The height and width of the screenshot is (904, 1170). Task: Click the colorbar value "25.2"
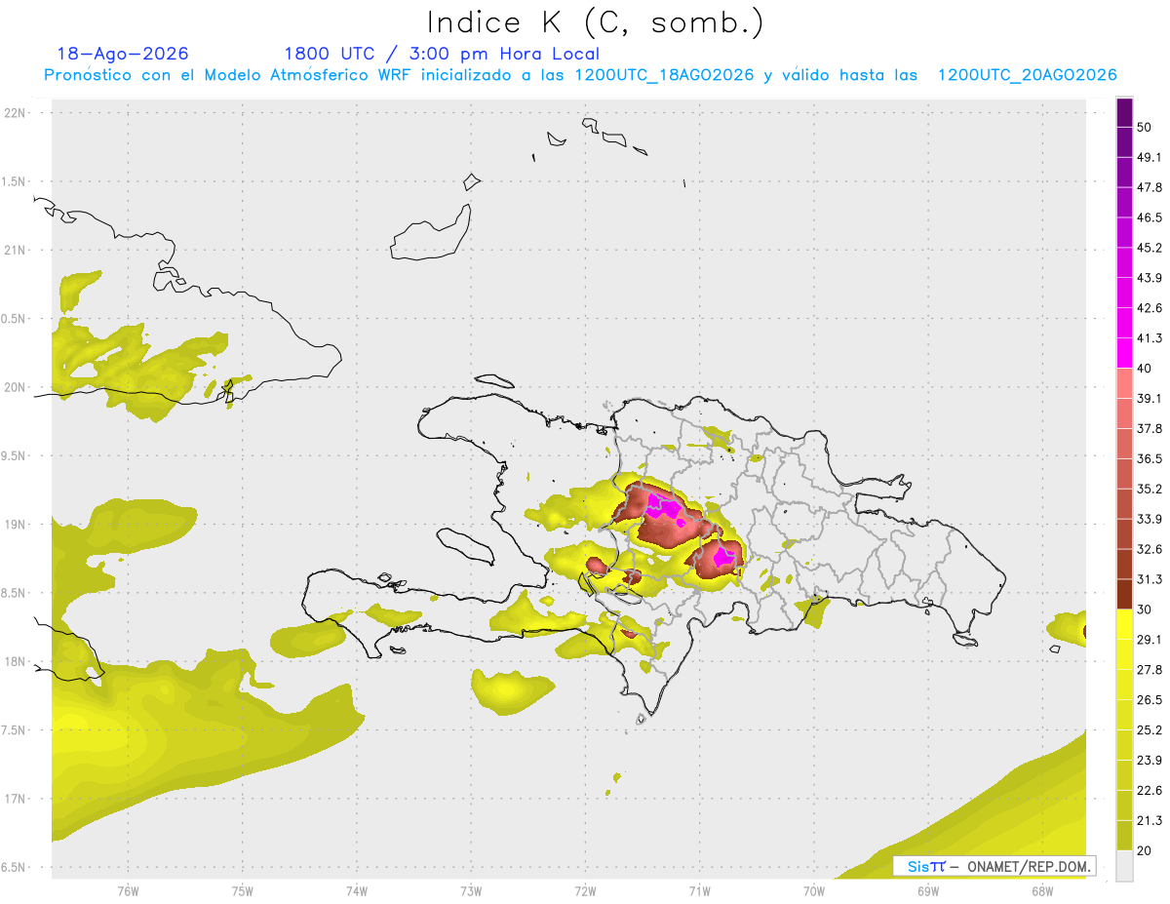(1150, 730)
